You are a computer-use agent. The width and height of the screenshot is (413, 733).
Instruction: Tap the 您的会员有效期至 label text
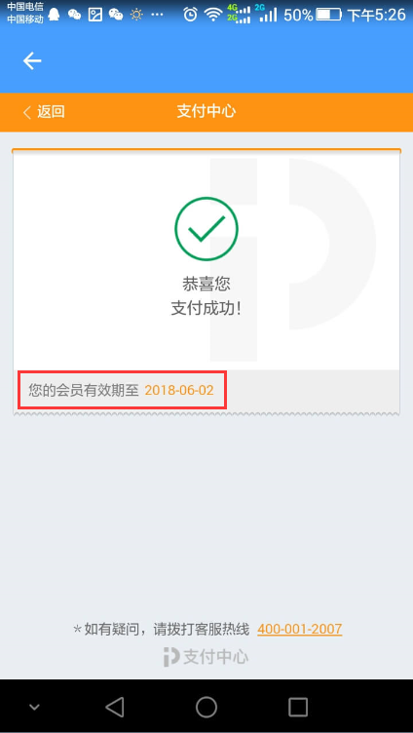[84, 390]
